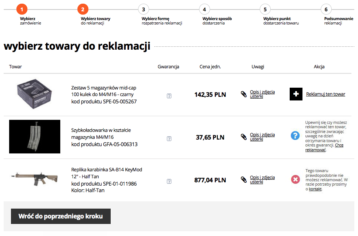Select step 3 circle in progress bar
358x236 pixels.
144,9
